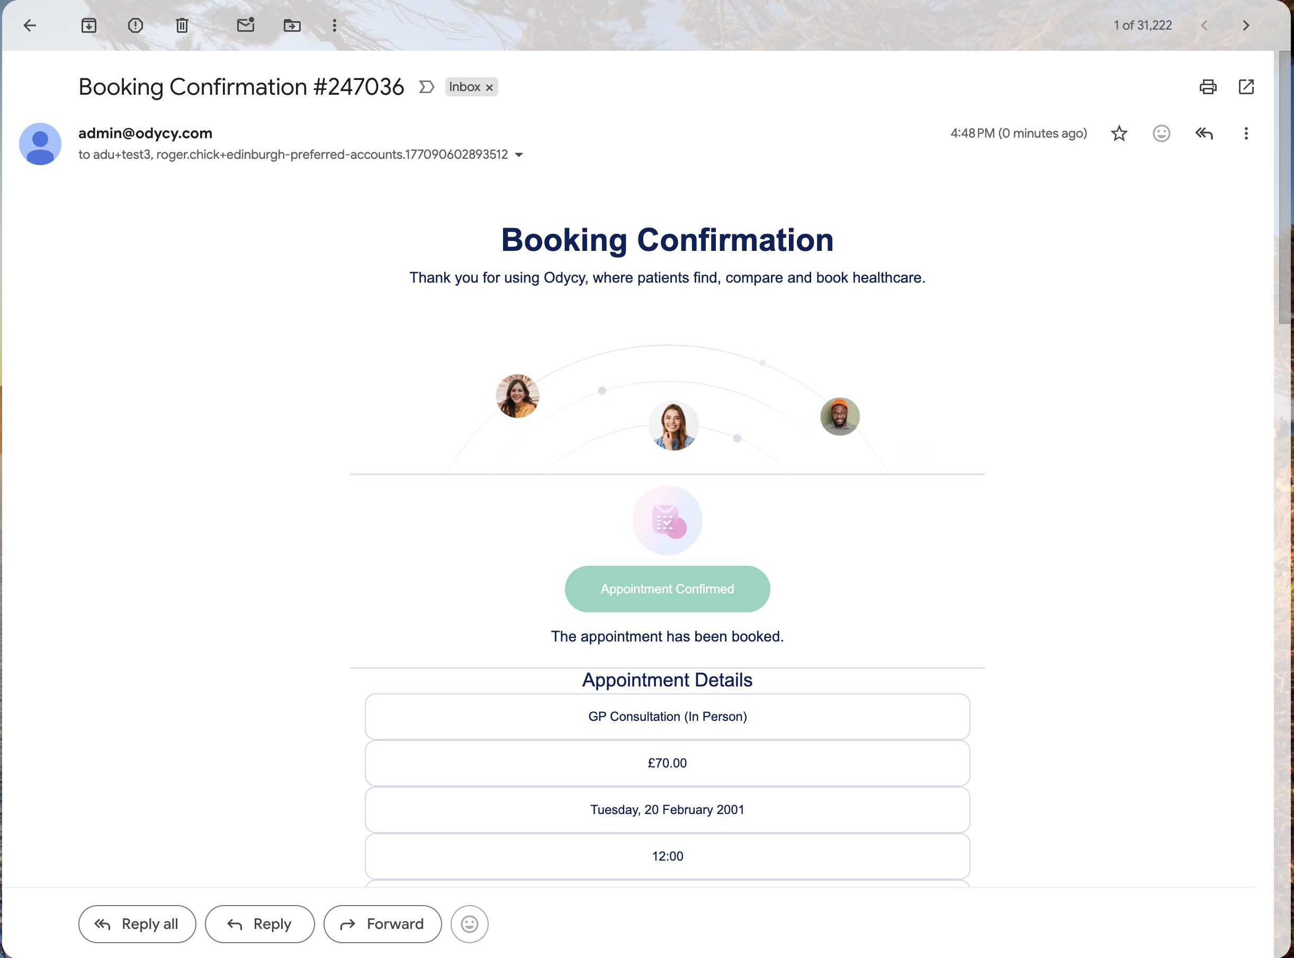Add an emoji reaction to the email
Image resolution: width=1294 pixels, height=958 pixels.
pos(1161,133)
